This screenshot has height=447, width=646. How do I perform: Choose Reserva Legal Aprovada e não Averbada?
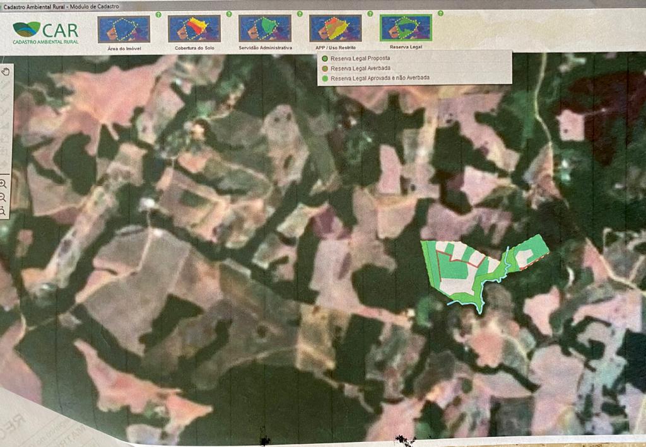[x=376, y=78]
